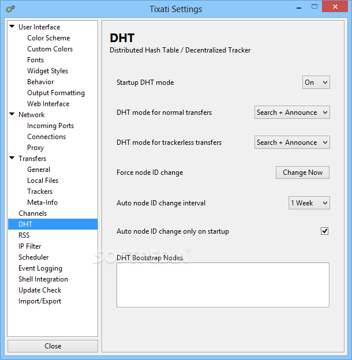Click the 'Force node ID change' label
Viewport: 352px width, 360px height.
tap(149, 172)
